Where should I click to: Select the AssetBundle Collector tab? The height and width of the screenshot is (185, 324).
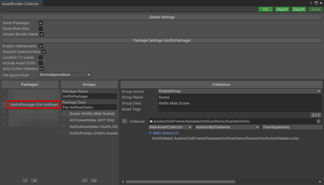20,4
